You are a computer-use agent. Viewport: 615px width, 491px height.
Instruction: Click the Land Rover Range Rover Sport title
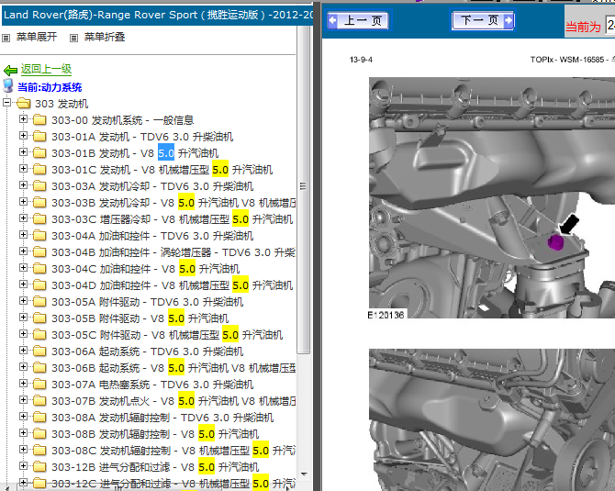[x=158, y=15]
